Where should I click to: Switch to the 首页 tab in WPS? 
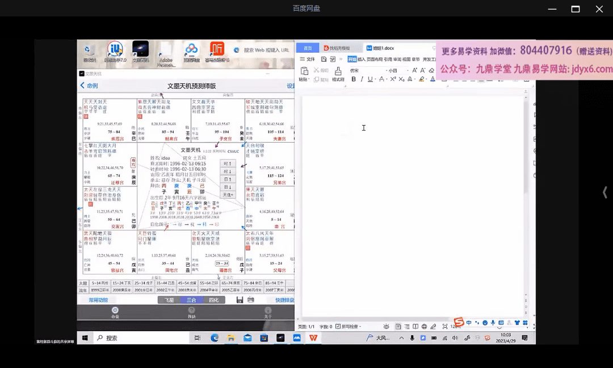click(308, 48)
